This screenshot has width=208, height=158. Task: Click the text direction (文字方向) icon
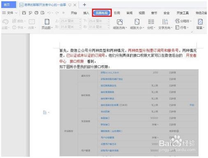click(x=165, y=22)
